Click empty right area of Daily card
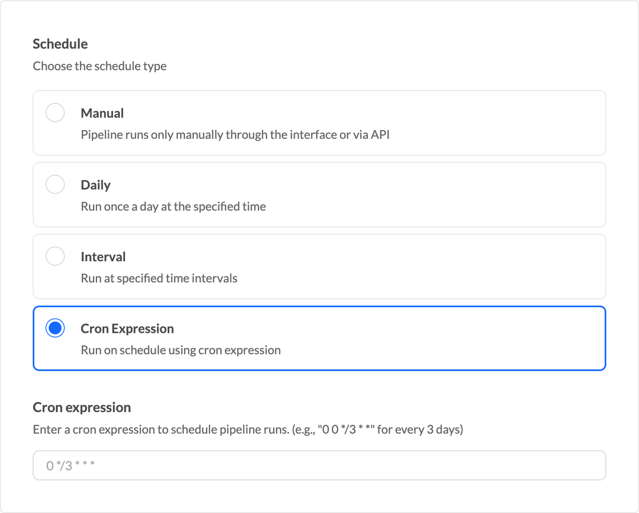This screenshot has width=639, height=513. pyautogui.click(x=503, y=195)
